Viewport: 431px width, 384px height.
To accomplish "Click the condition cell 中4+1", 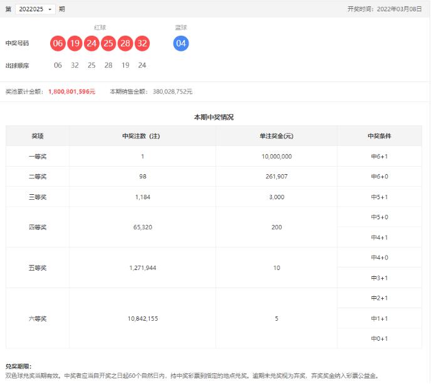I will pyautogui.click(x=380, y=237).
